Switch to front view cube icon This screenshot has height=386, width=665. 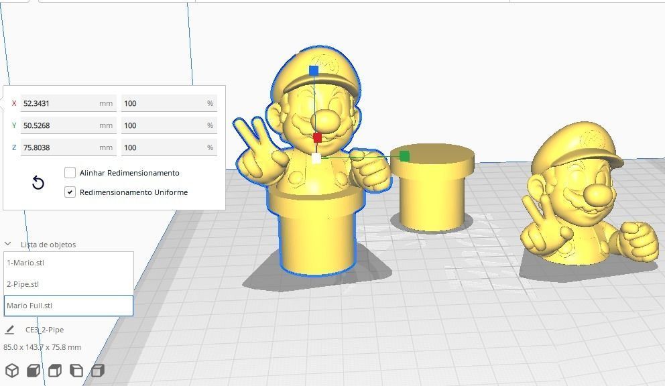34,371
